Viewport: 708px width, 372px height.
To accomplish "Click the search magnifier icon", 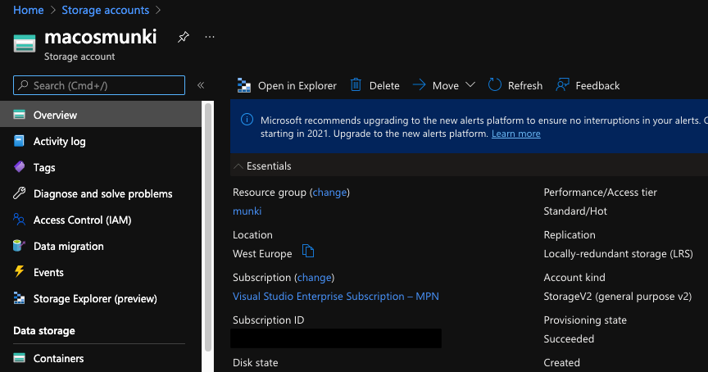I will click(24, 85).
